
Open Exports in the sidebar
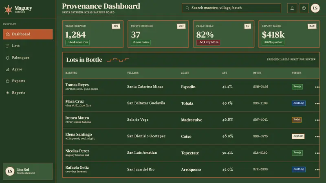coord(28,81)
